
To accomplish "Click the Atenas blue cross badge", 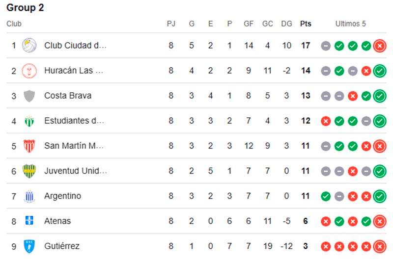I will point(29,221).
